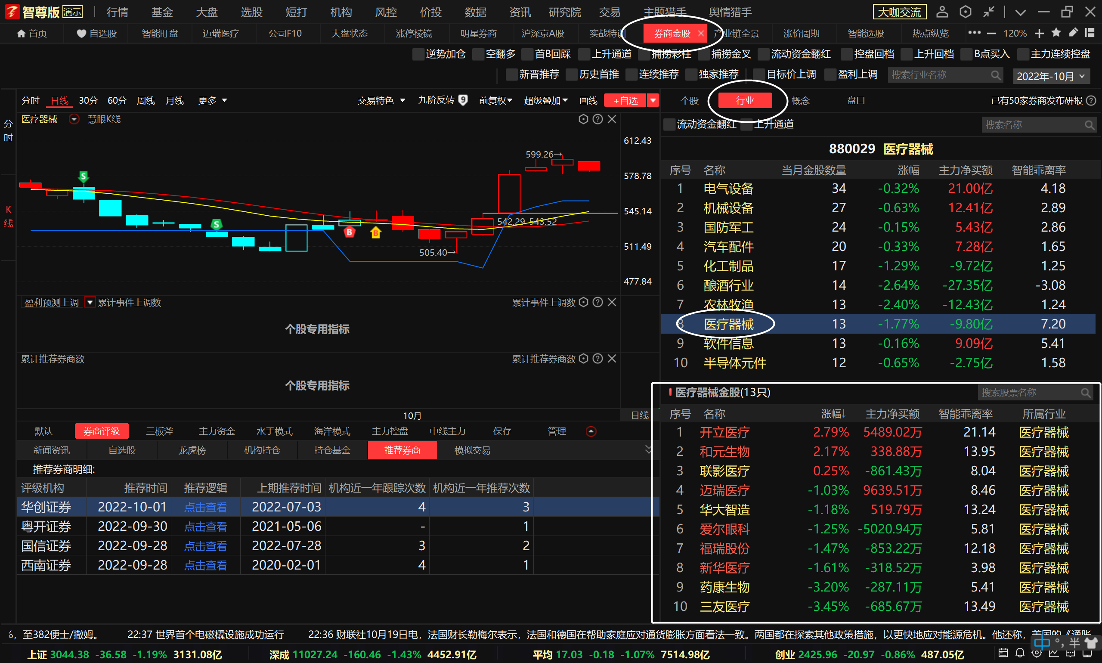
Task: Enable the B点买入 checkbox
Action: pos(966,54)
